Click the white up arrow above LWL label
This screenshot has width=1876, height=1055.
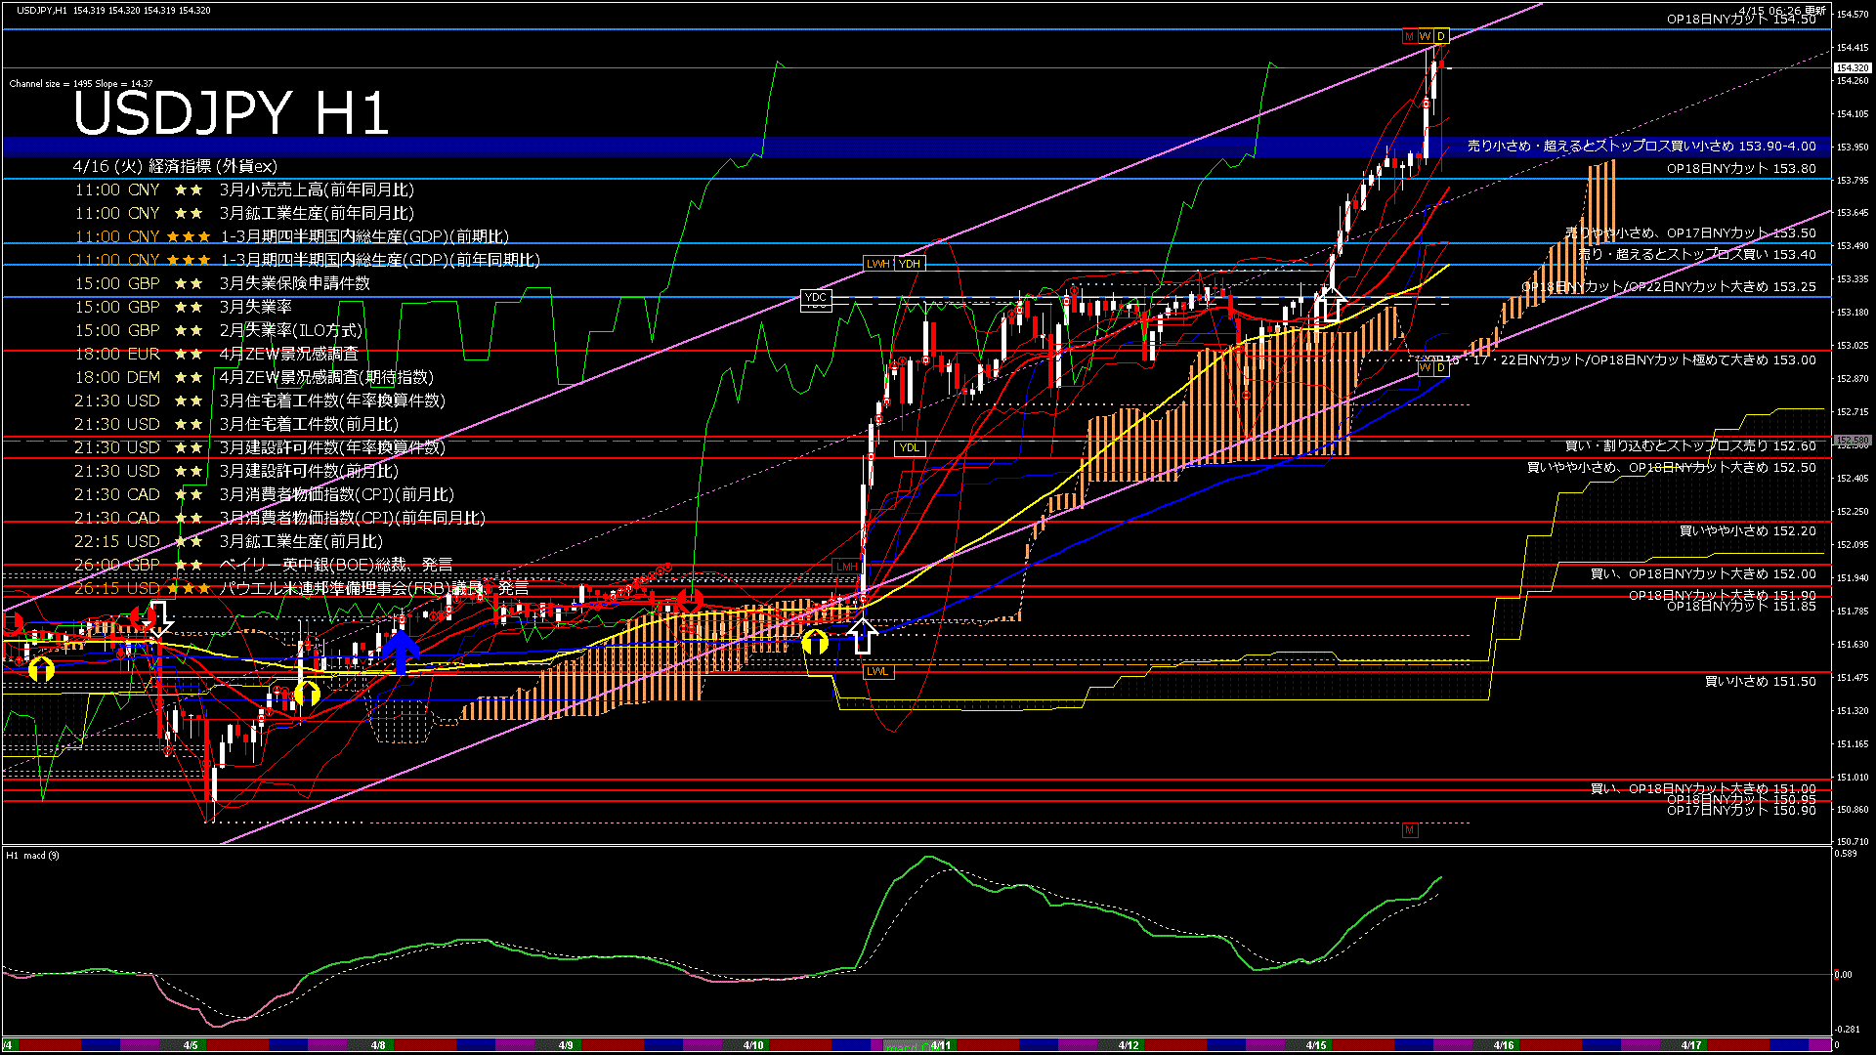click(861, 637)
